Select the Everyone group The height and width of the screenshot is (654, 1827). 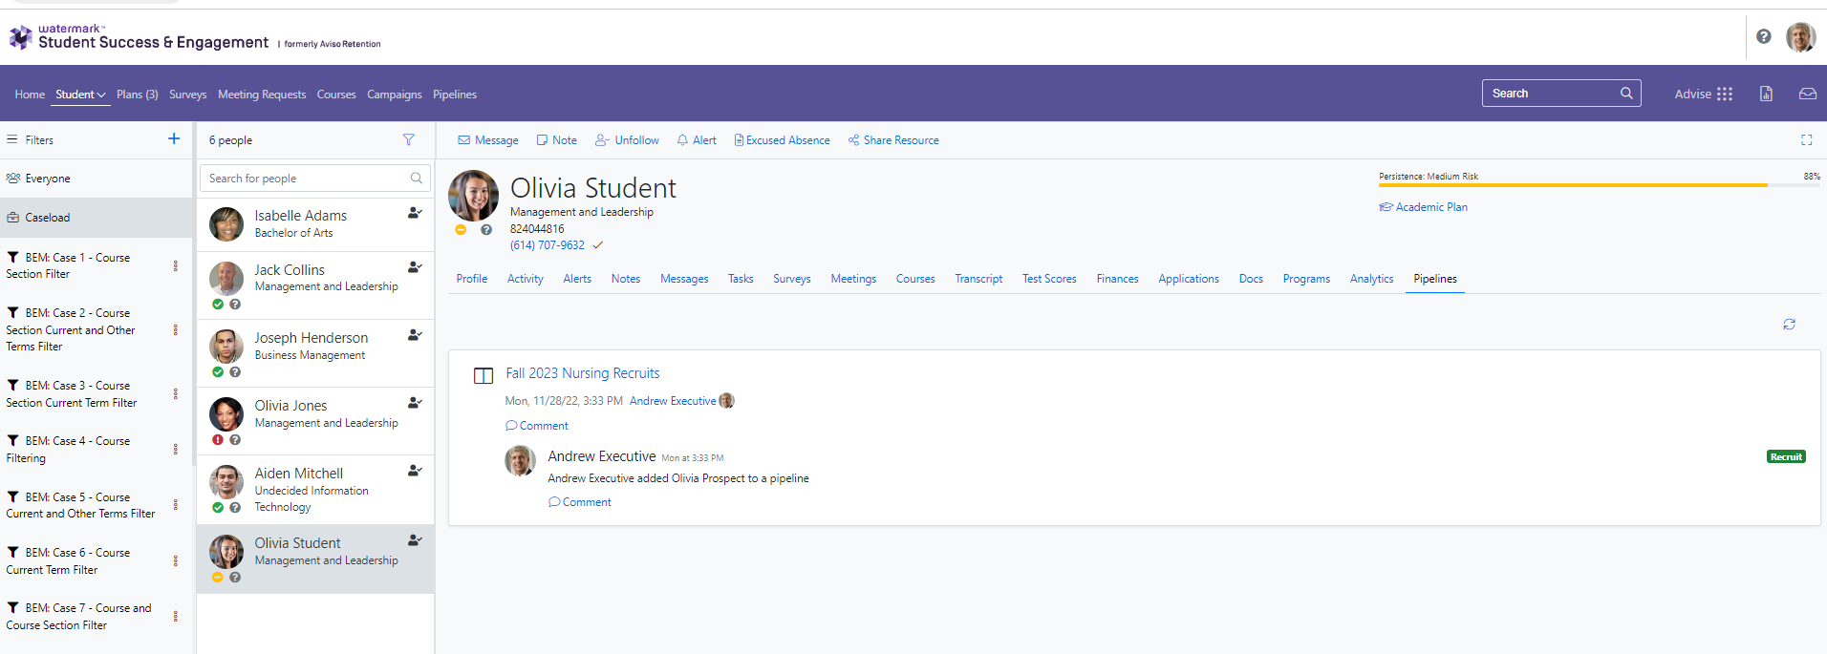[96, 179]
